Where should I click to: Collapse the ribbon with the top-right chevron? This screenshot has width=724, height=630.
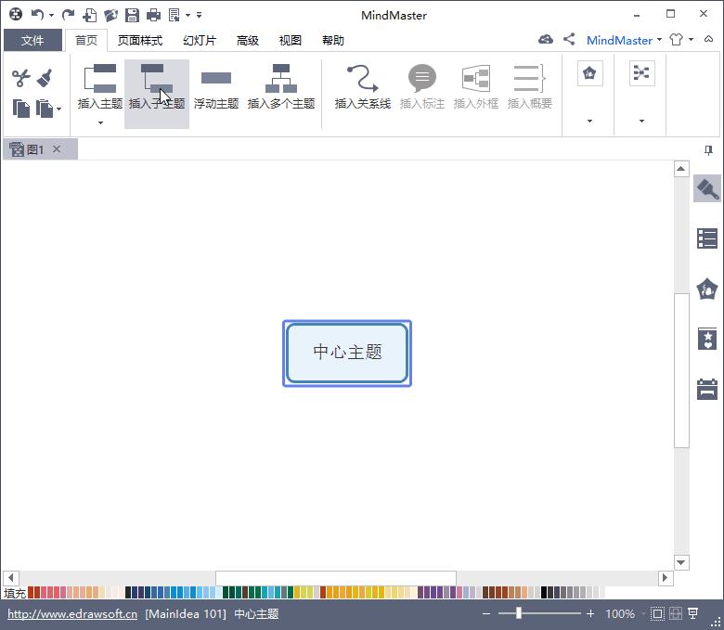pos(708,40)
